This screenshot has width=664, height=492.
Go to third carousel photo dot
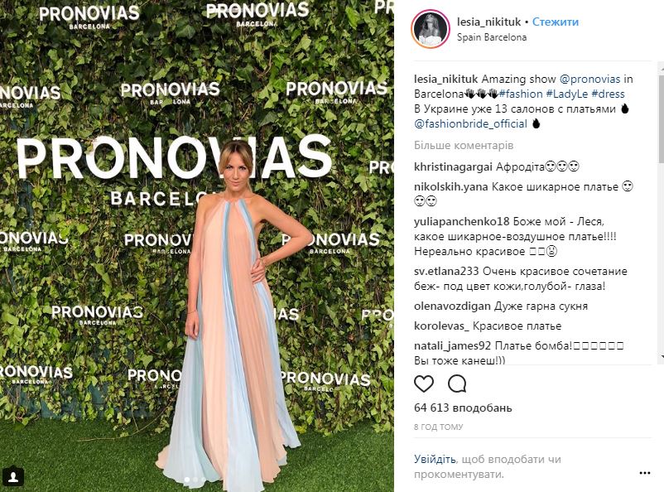[204, 480]
